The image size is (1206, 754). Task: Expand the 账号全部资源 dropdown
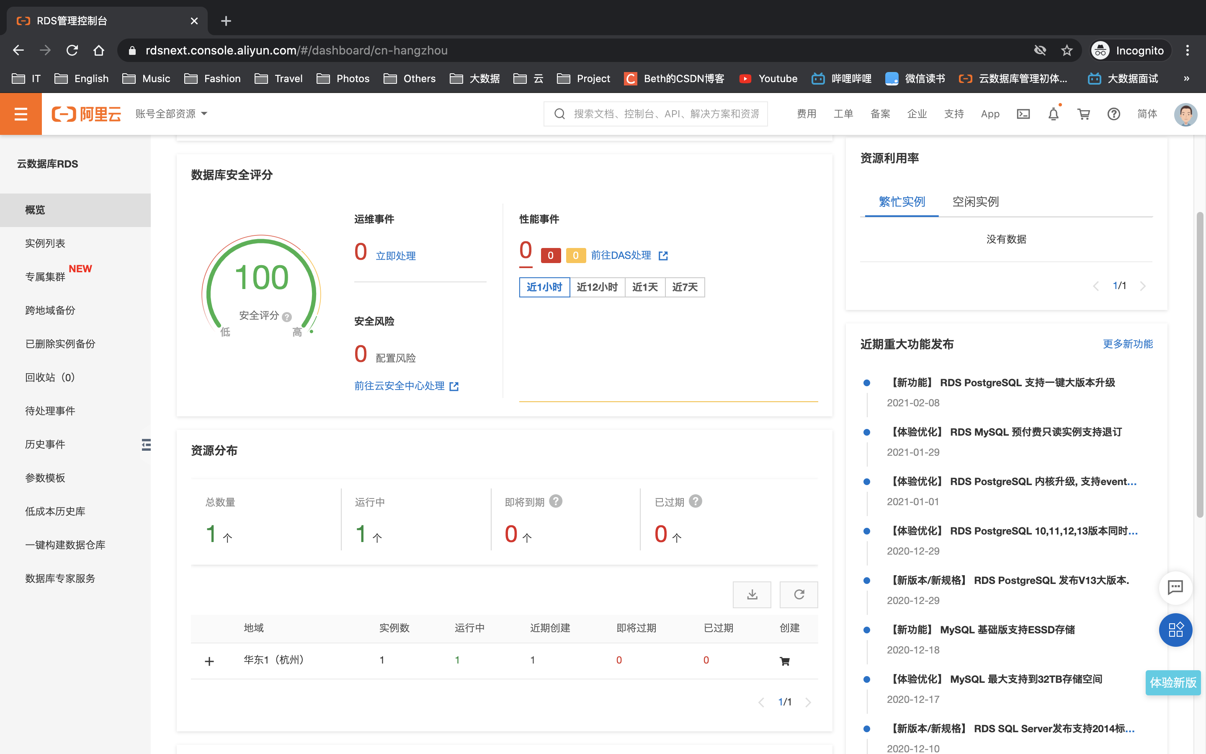point(171,114)
